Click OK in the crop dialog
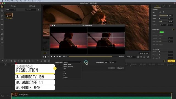Screen dimensions: 176x99 [111, 68]
